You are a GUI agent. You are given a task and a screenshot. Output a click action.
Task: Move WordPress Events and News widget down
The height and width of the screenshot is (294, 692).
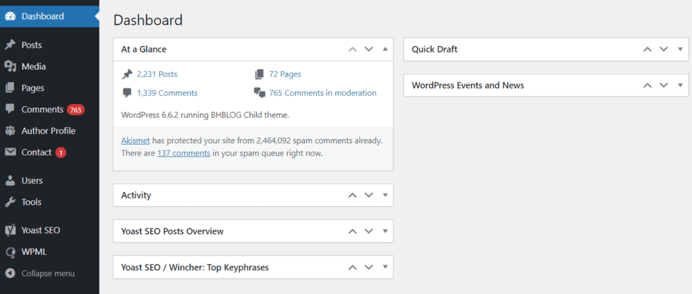pyautogui.click(x=664, y=85)
